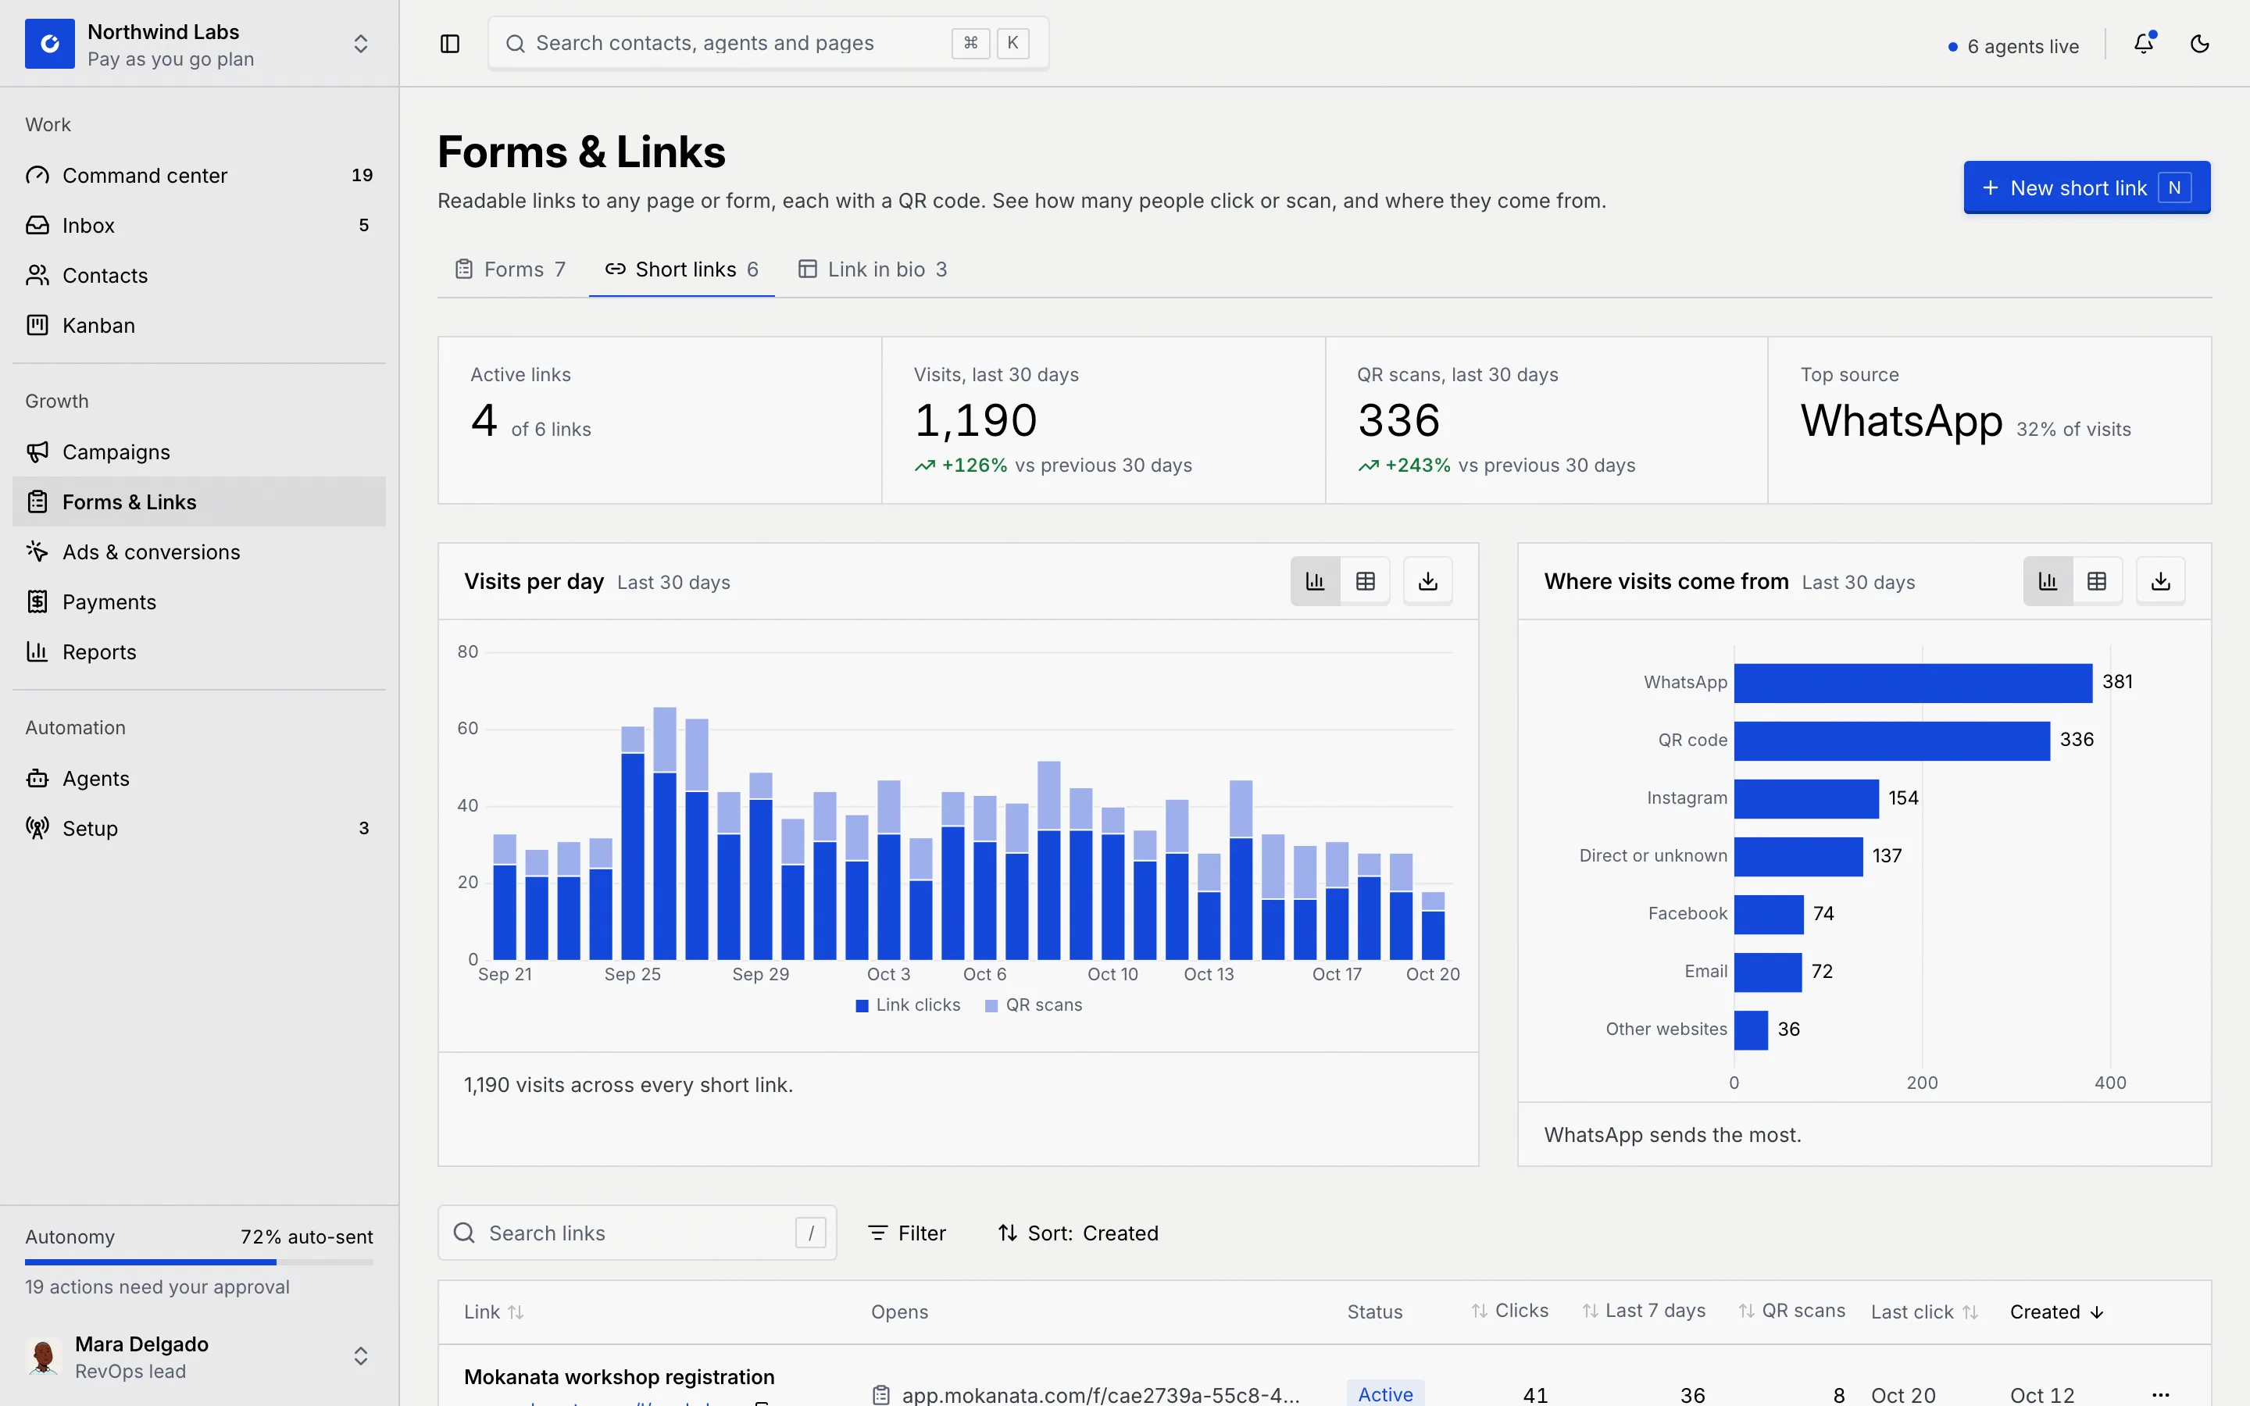Screen dimensions: 2250x1406
Task: Select Forms & Links sidebar item
Action: coord(199,502)
